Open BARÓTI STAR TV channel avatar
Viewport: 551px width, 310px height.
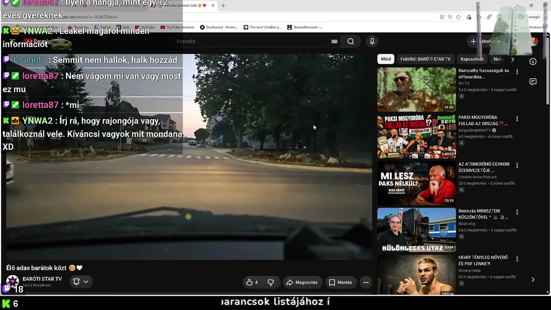(12, 282)
